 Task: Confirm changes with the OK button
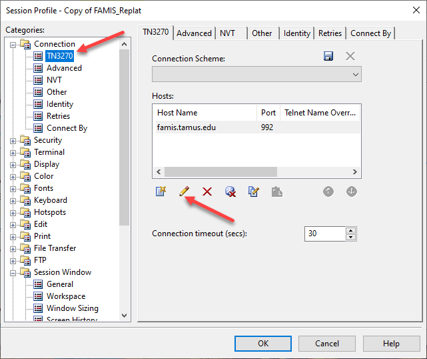263,344
